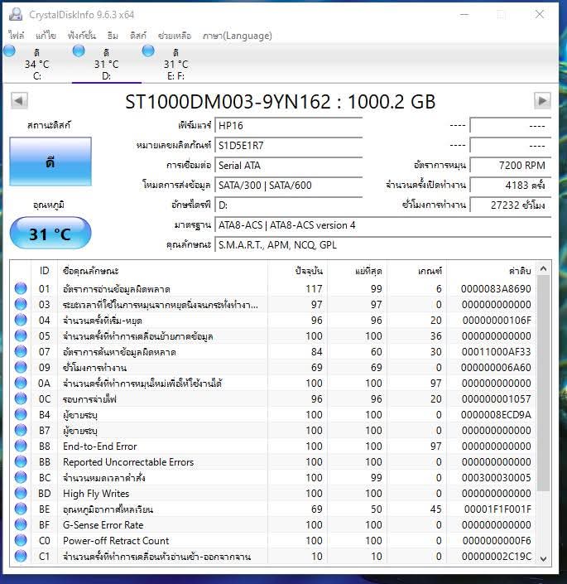Open the ภาษา(Language) menu

click(x=237, y=36)
